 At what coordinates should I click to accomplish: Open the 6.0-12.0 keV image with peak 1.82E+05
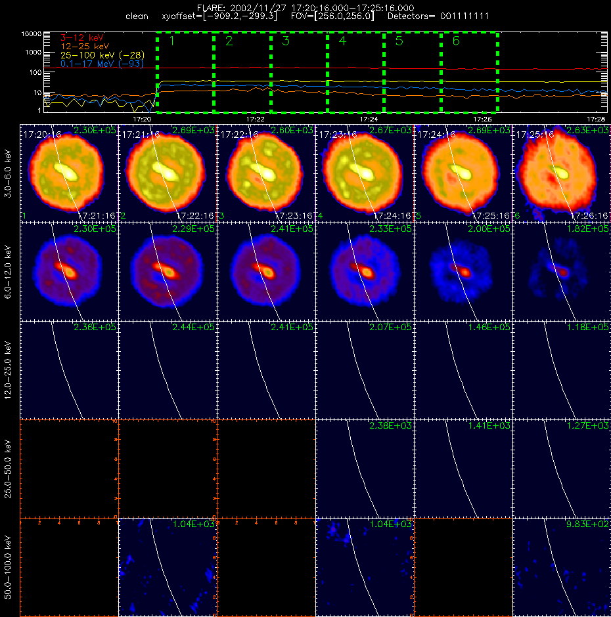[562, 272]
